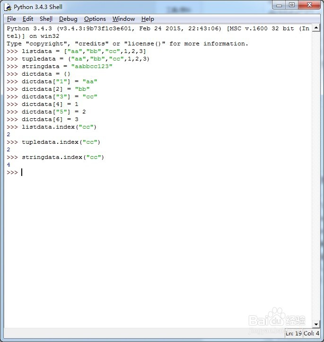Click the dictdata[6] = 3 line

42,119
